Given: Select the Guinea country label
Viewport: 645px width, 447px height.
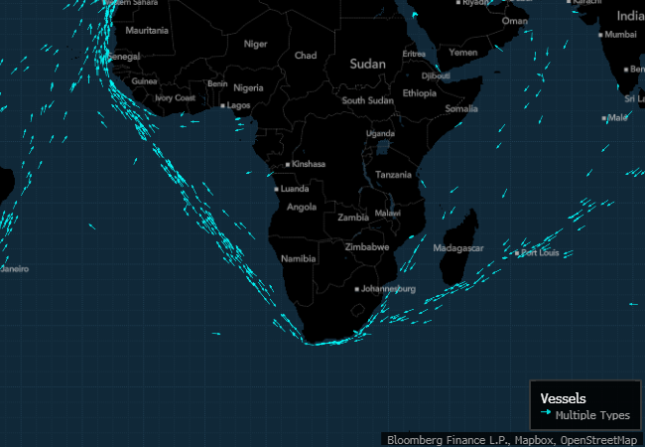Looking at the screenshot, I should pyautogui.click(x=144, y=81).
